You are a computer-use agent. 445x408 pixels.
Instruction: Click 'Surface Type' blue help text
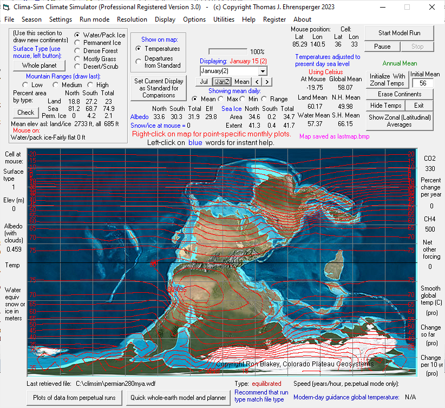[37, 52]
